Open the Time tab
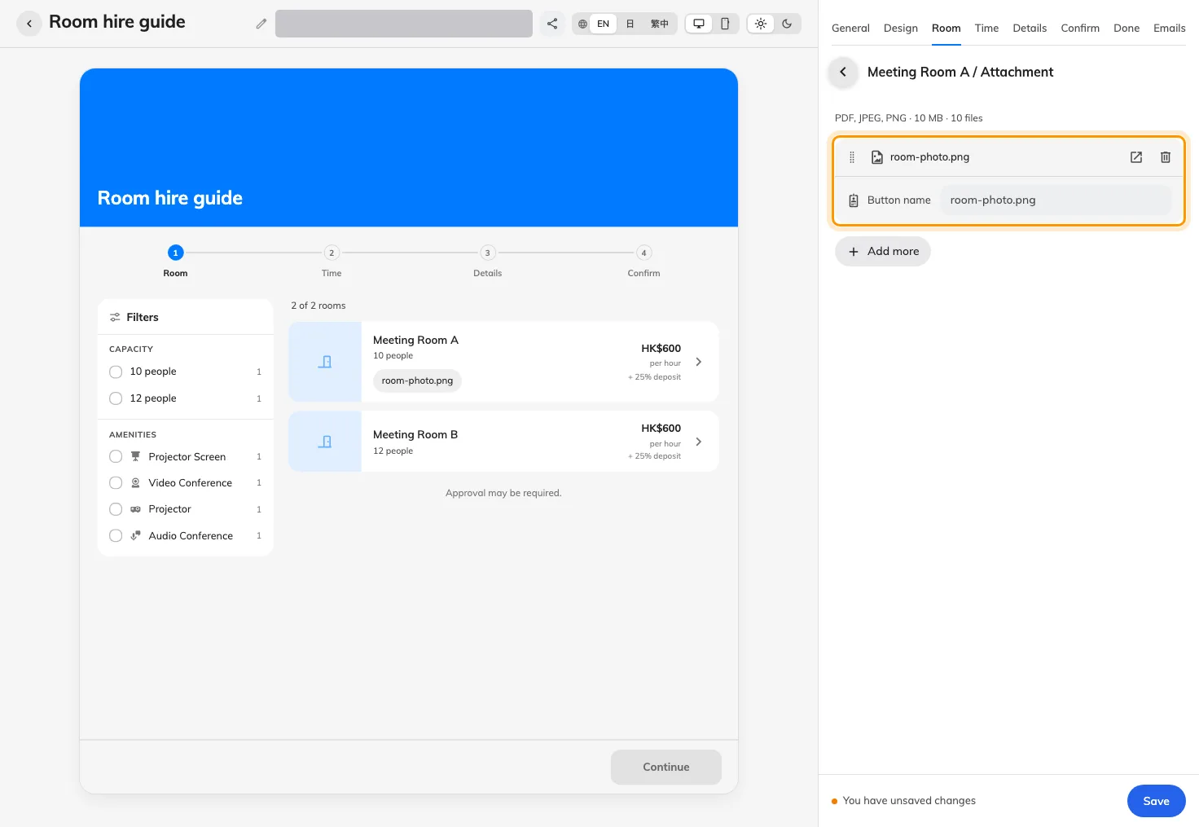This screenshot has width=1199, height=827. pyautogui.click(x=986, y=28)
